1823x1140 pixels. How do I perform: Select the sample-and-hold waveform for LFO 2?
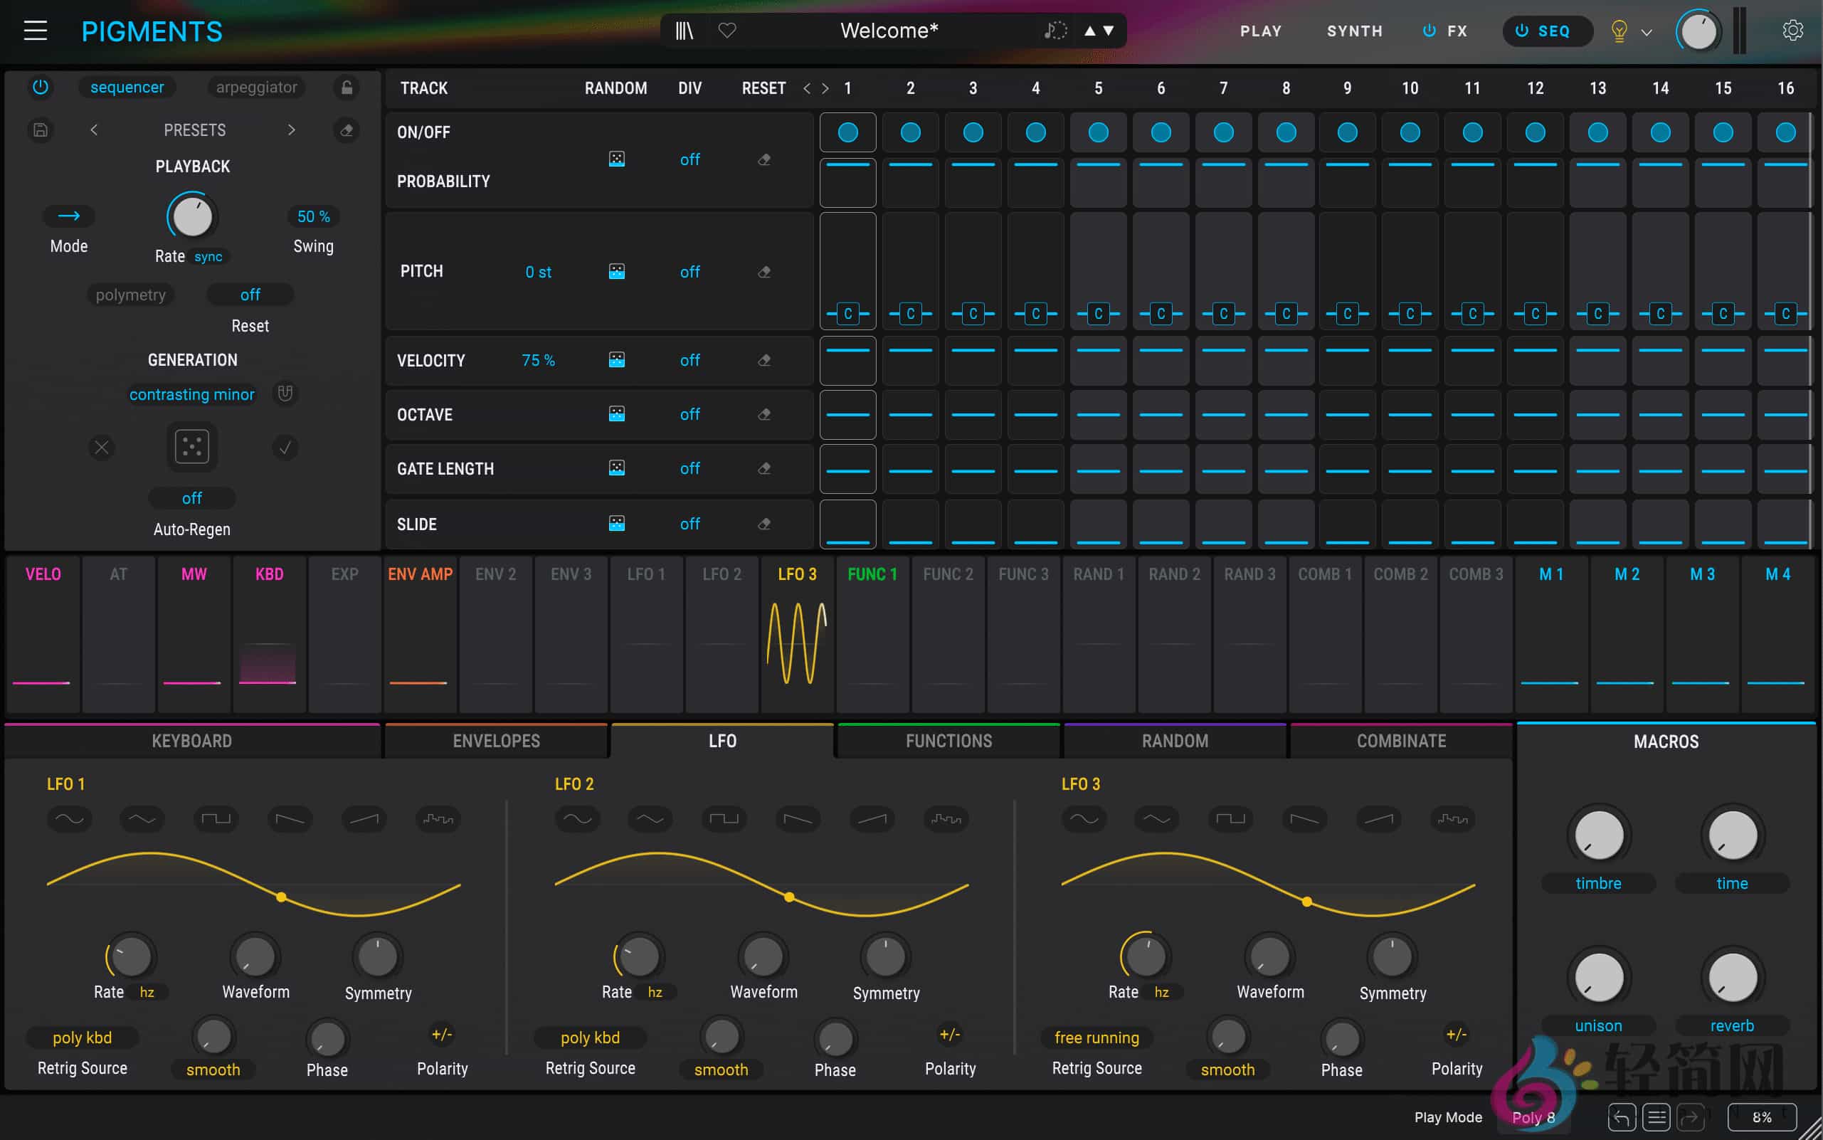(x=946, y=820)
